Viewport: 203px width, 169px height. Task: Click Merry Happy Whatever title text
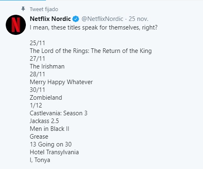[61, 82]
